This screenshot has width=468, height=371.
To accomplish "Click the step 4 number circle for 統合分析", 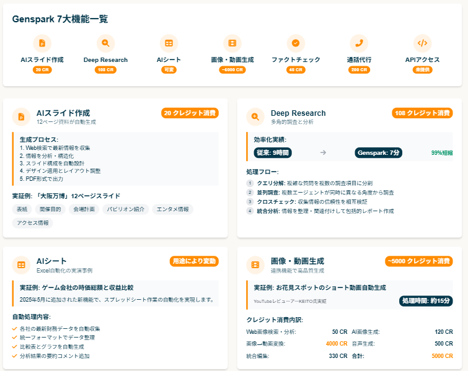I will pos(250,211).
